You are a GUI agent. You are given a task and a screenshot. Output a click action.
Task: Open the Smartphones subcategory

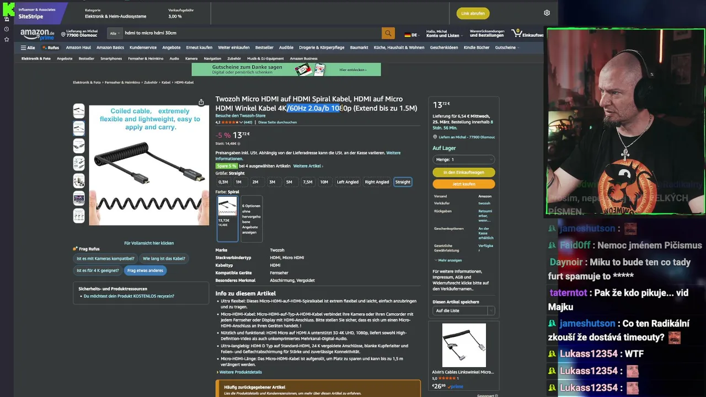pos(111,58)
